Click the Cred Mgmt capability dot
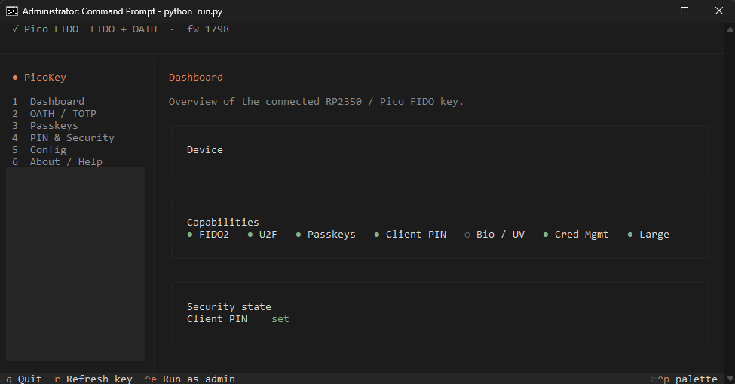Screen dimensions: 735x384 (546, 235)
